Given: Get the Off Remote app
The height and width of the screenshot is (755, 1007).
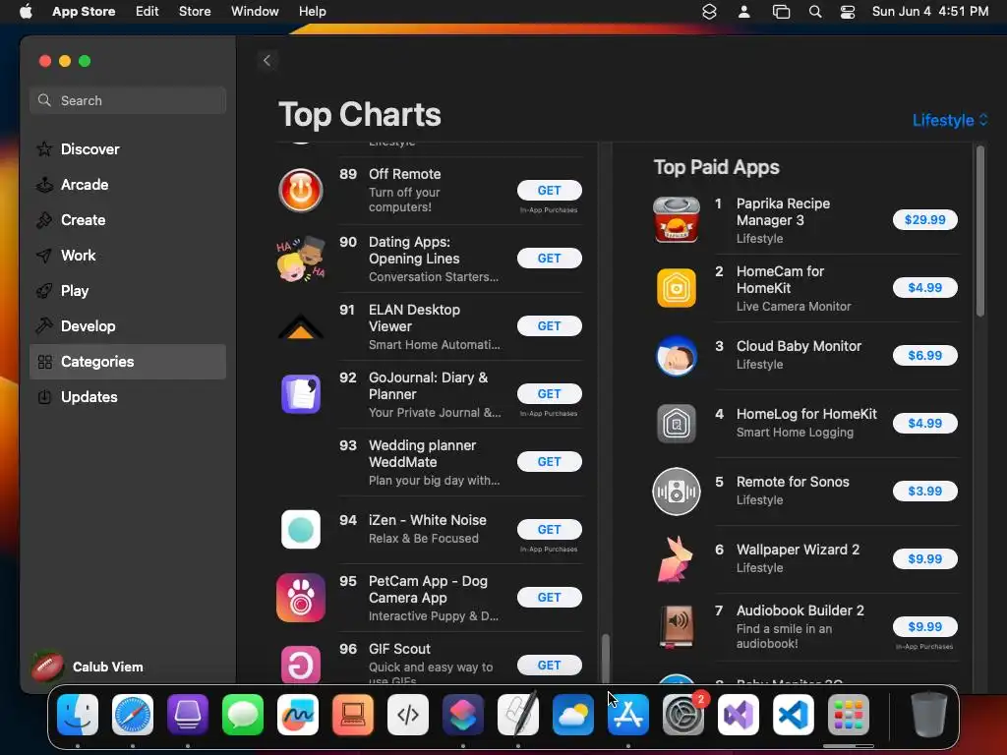Looking at the screenshot, I should 549,191.
